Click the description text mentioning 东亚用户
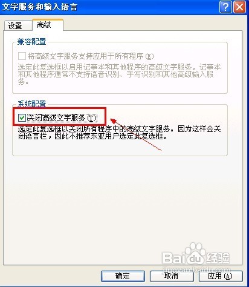Screen dimensions: 249x287 click(x=119, y=133)
